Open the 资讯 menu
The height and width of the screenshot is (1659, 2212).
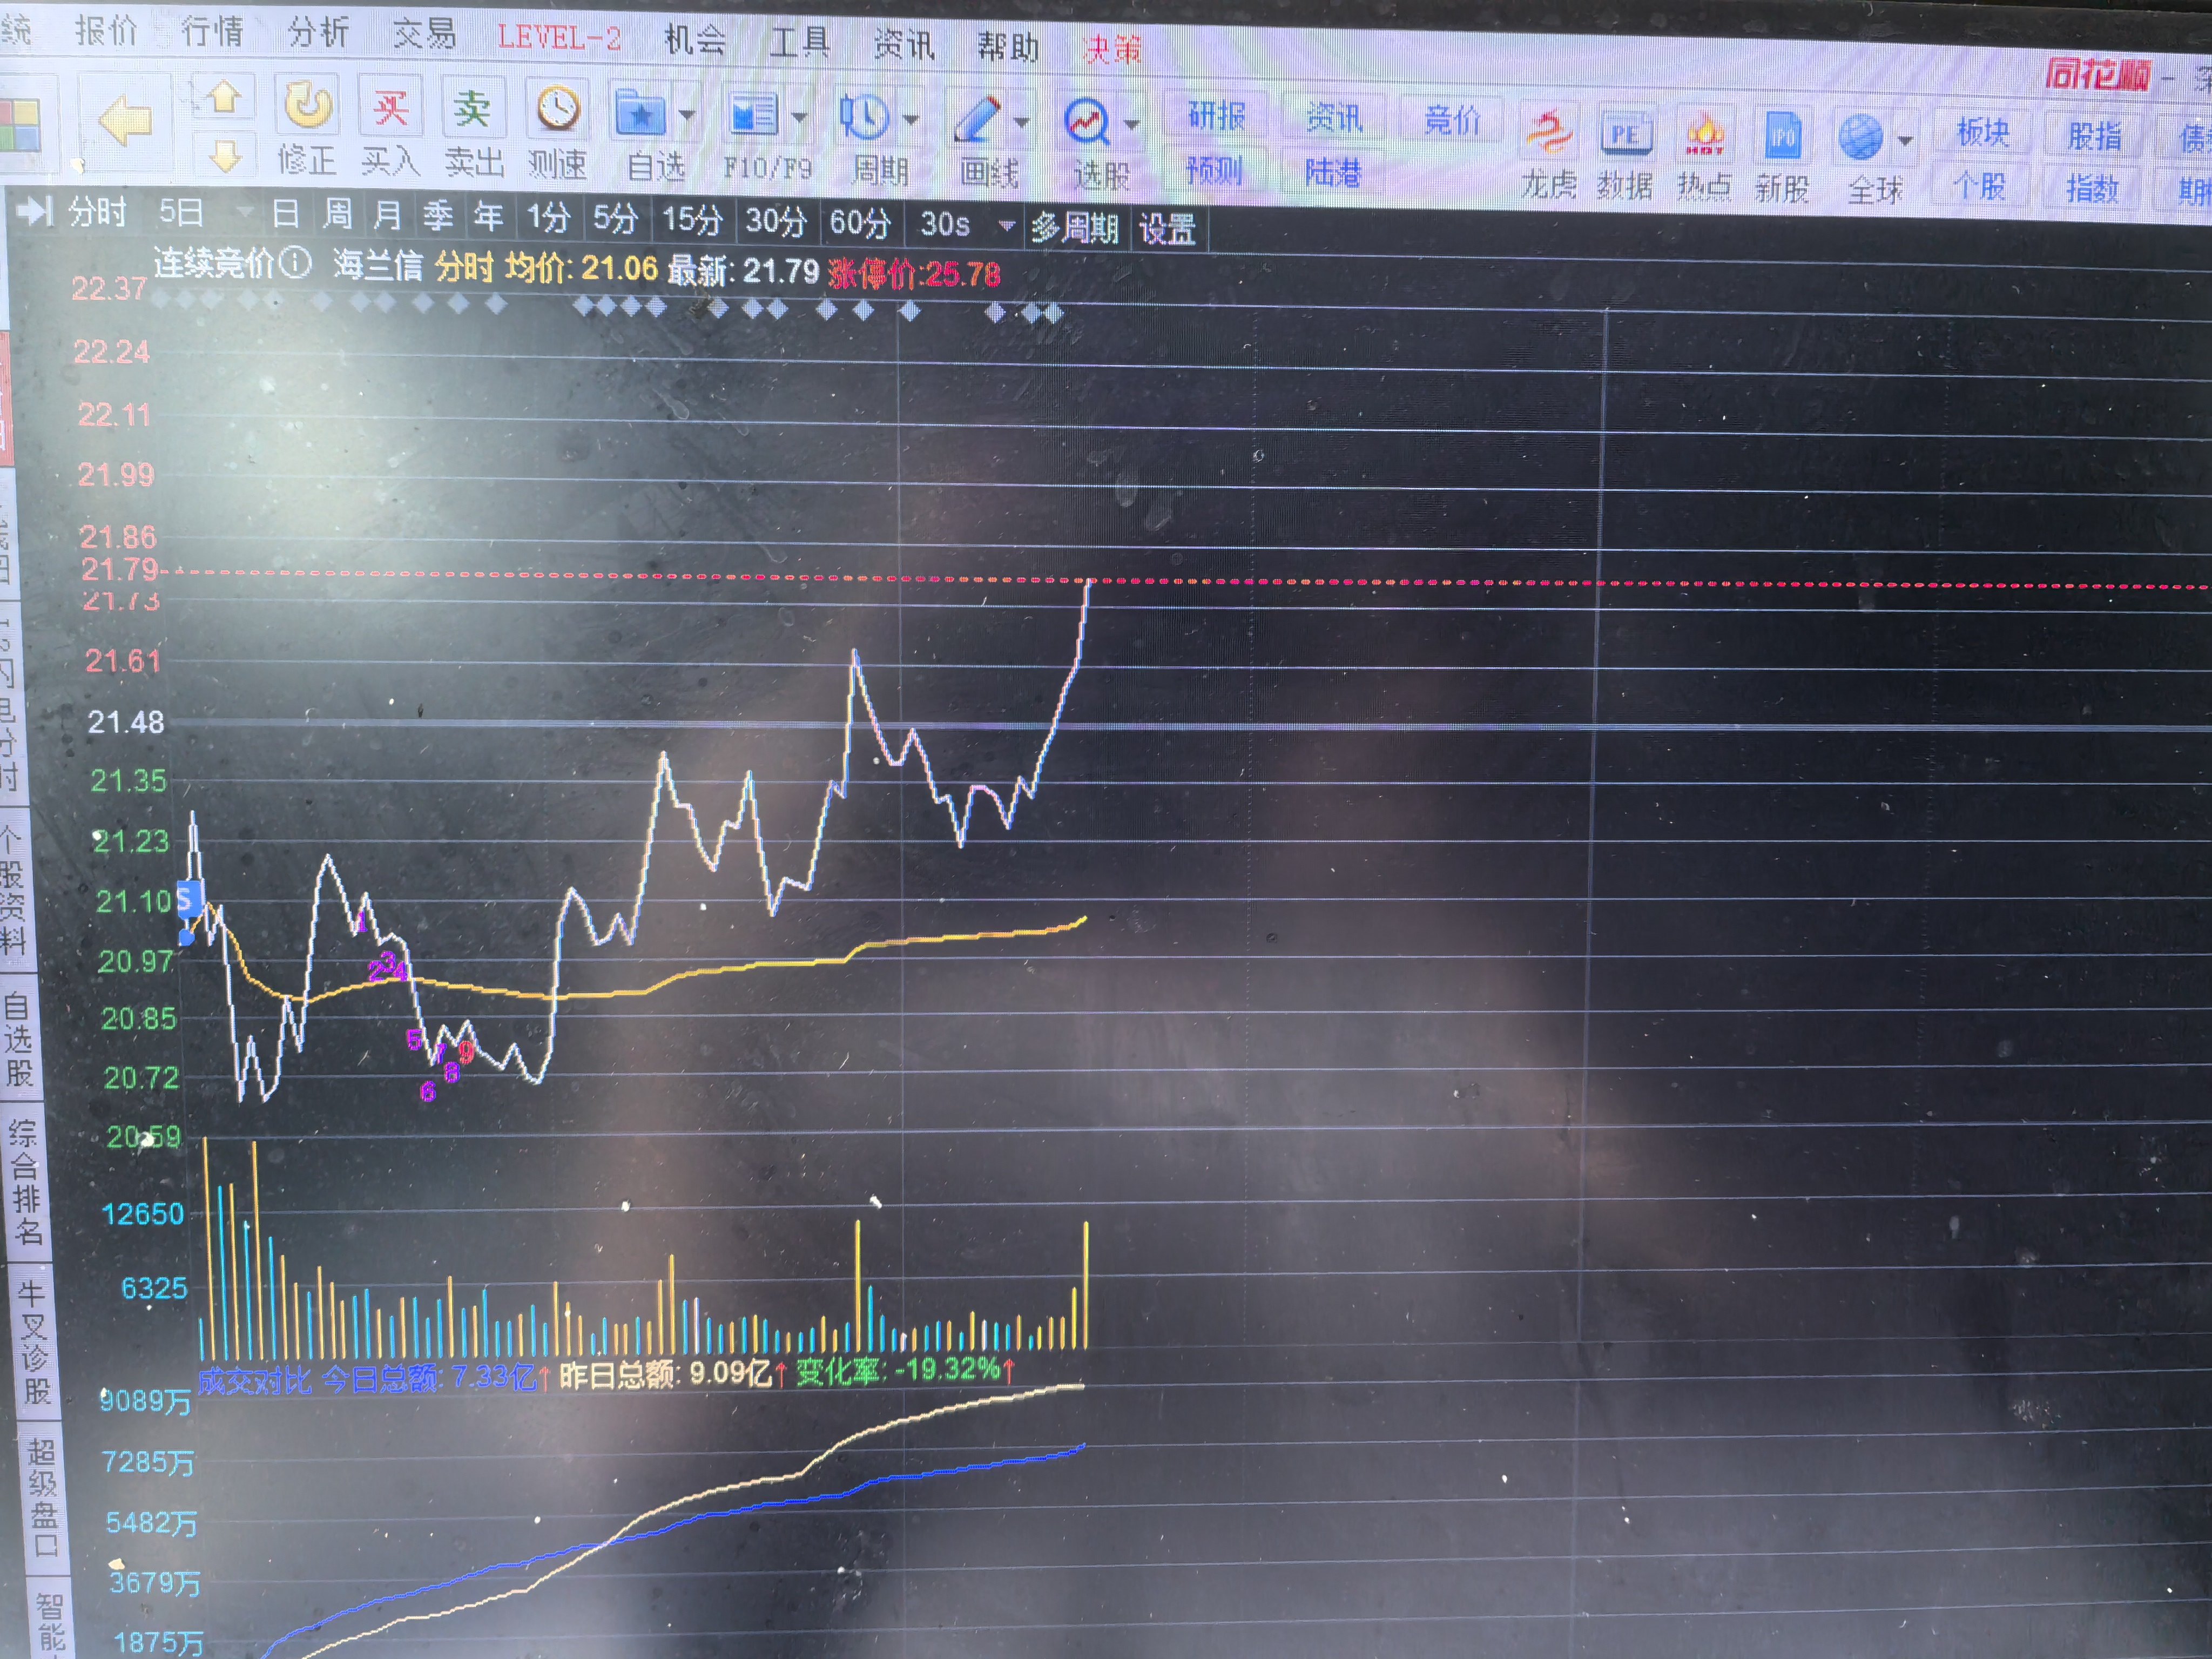(904, 44)
